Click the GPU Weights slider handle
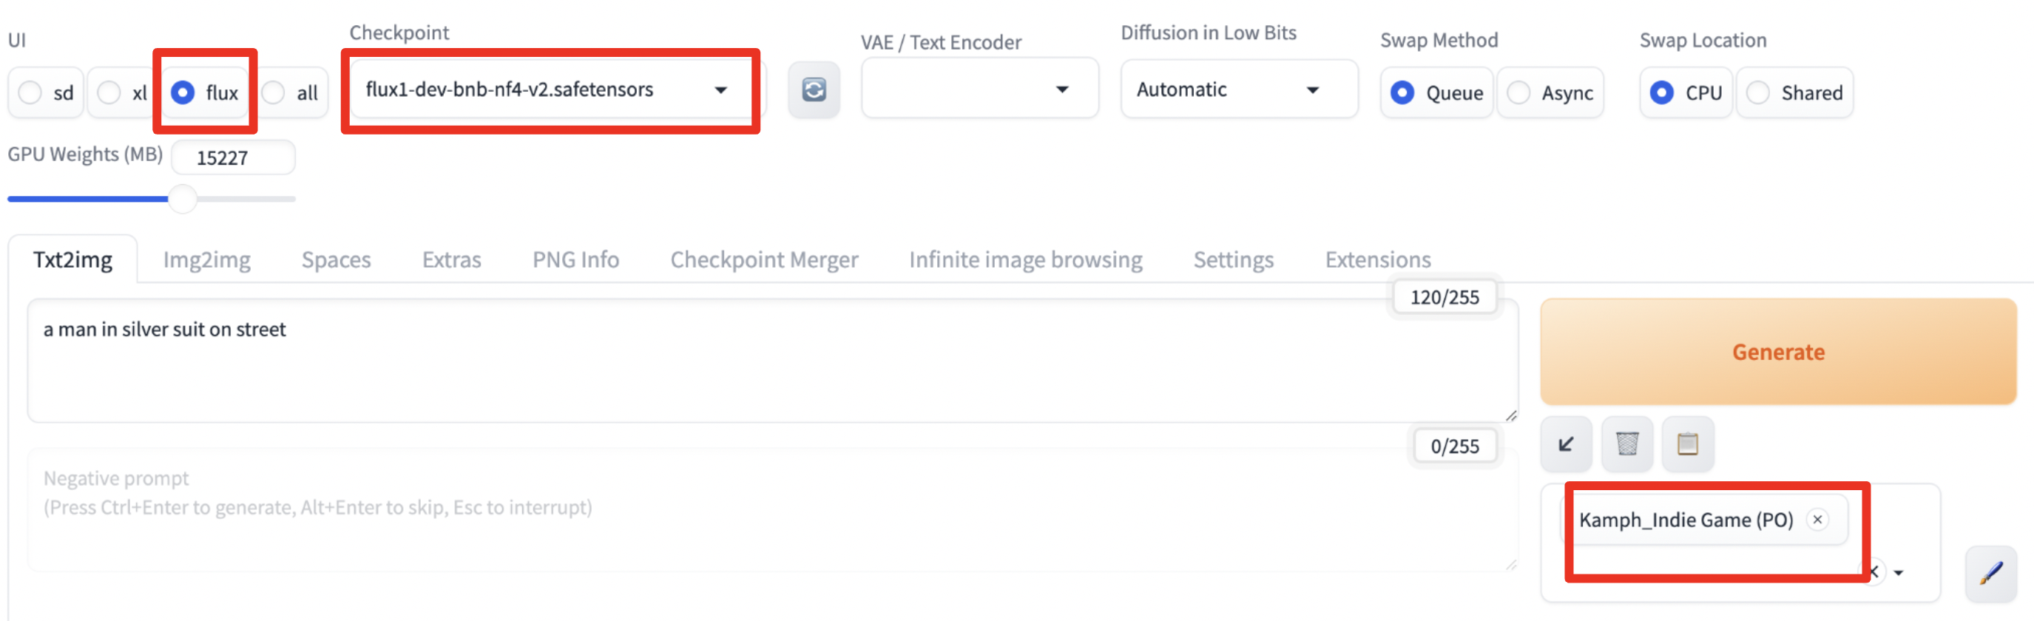The image size is (2034, 621). coord(183,199)
